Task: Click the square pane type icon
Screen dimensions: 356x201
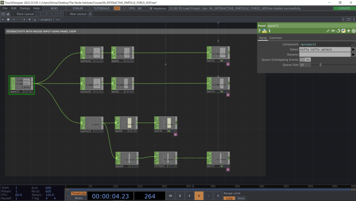Action: coord(8,19)
